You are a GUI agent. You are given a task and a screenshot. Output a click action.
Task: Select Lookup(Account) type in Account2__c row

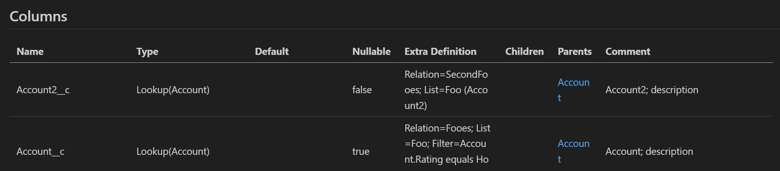coord(173,90)
